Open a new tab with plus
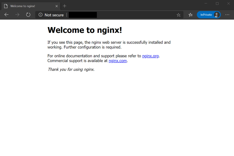 [x=64, y=6]
